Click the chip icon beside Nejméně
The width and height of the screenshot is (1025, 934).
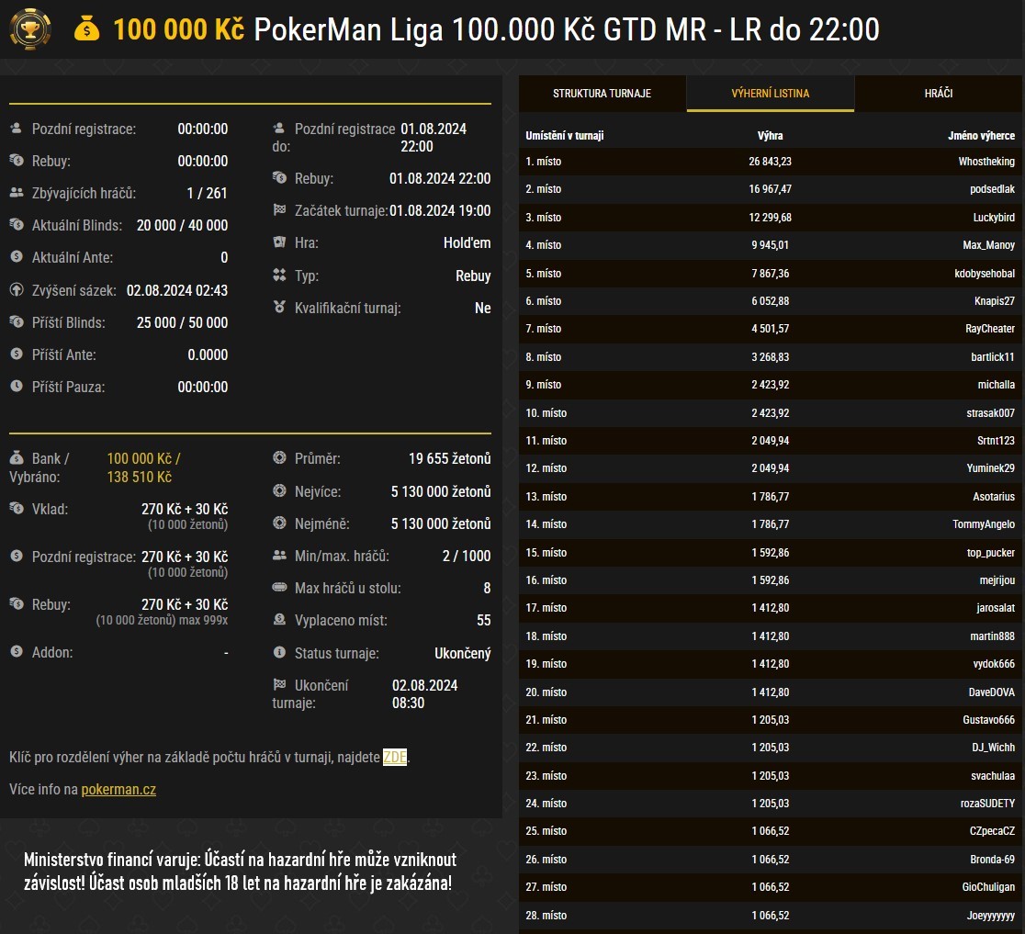279,523
